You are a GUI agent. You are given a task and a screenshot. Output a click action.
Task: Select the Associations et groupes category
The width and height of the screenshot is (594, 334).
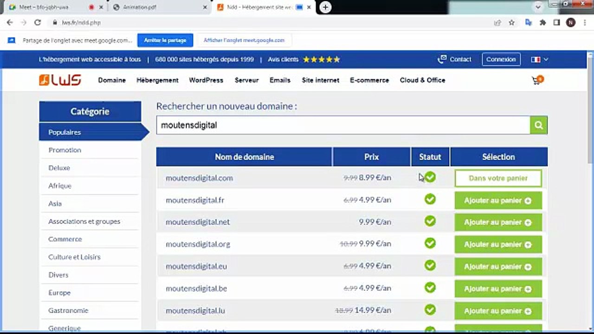pos(90,221)
